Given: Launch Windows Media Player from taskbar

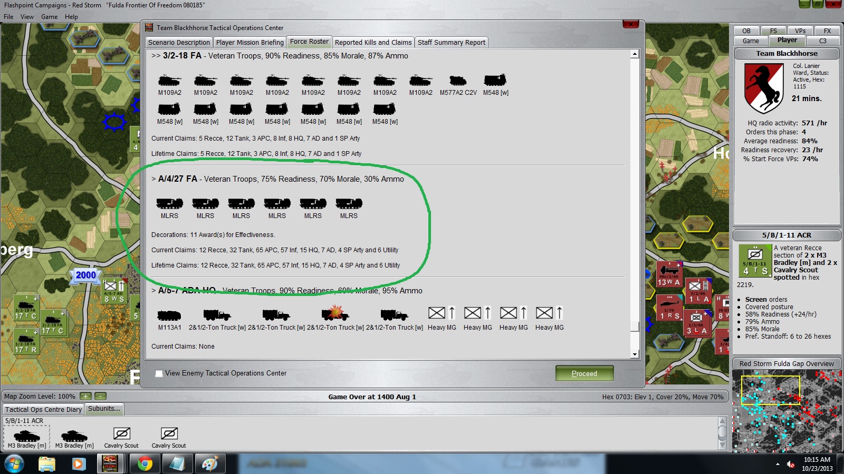Looking at the screenshot, I should pyautogui.click(x=79, y=464).
